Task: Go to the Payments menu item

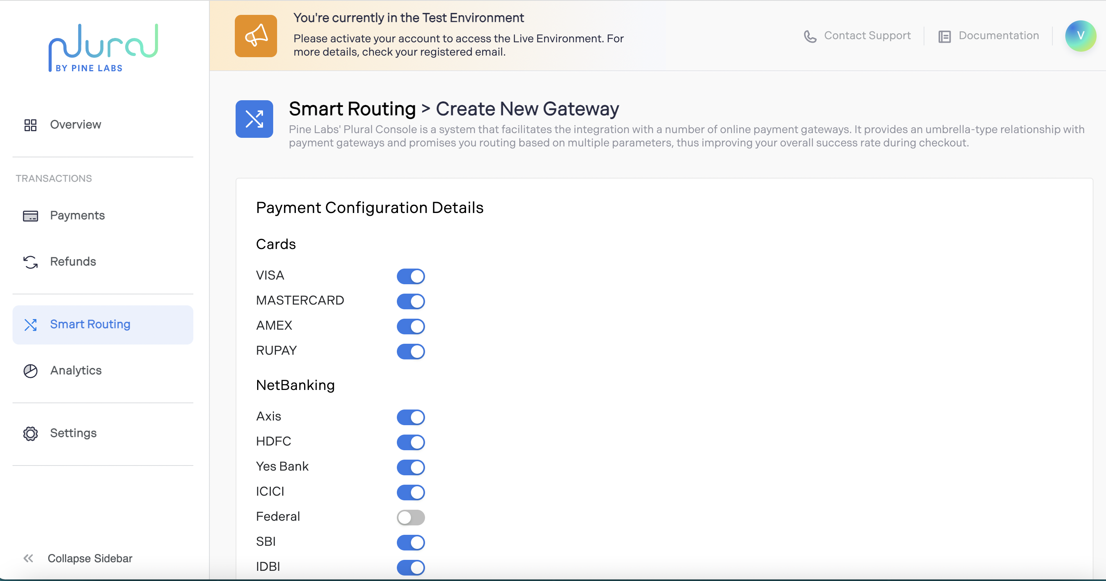Action: (x=77, y=216)
